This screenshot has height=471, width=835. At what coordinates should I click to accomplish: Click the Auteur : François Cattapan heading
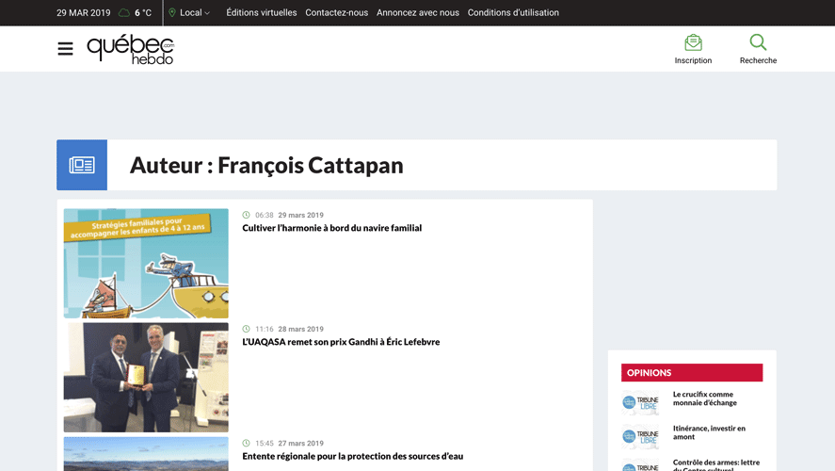click(x=266, y=165)
